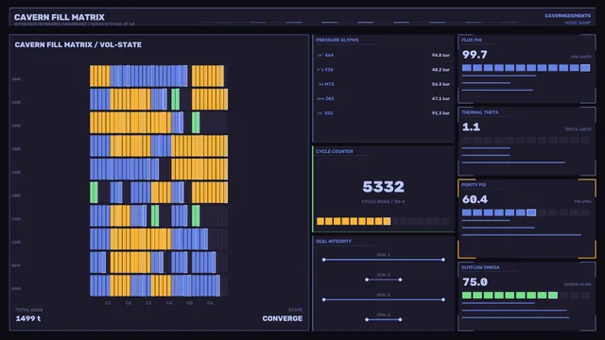The height and width of the screenshot is (340, 605).
Task: Click the THERMAL THETA card title
Action: (x=480, y=112)
